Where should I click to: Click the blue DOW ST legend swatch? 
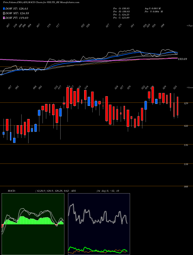pos(4,8)
